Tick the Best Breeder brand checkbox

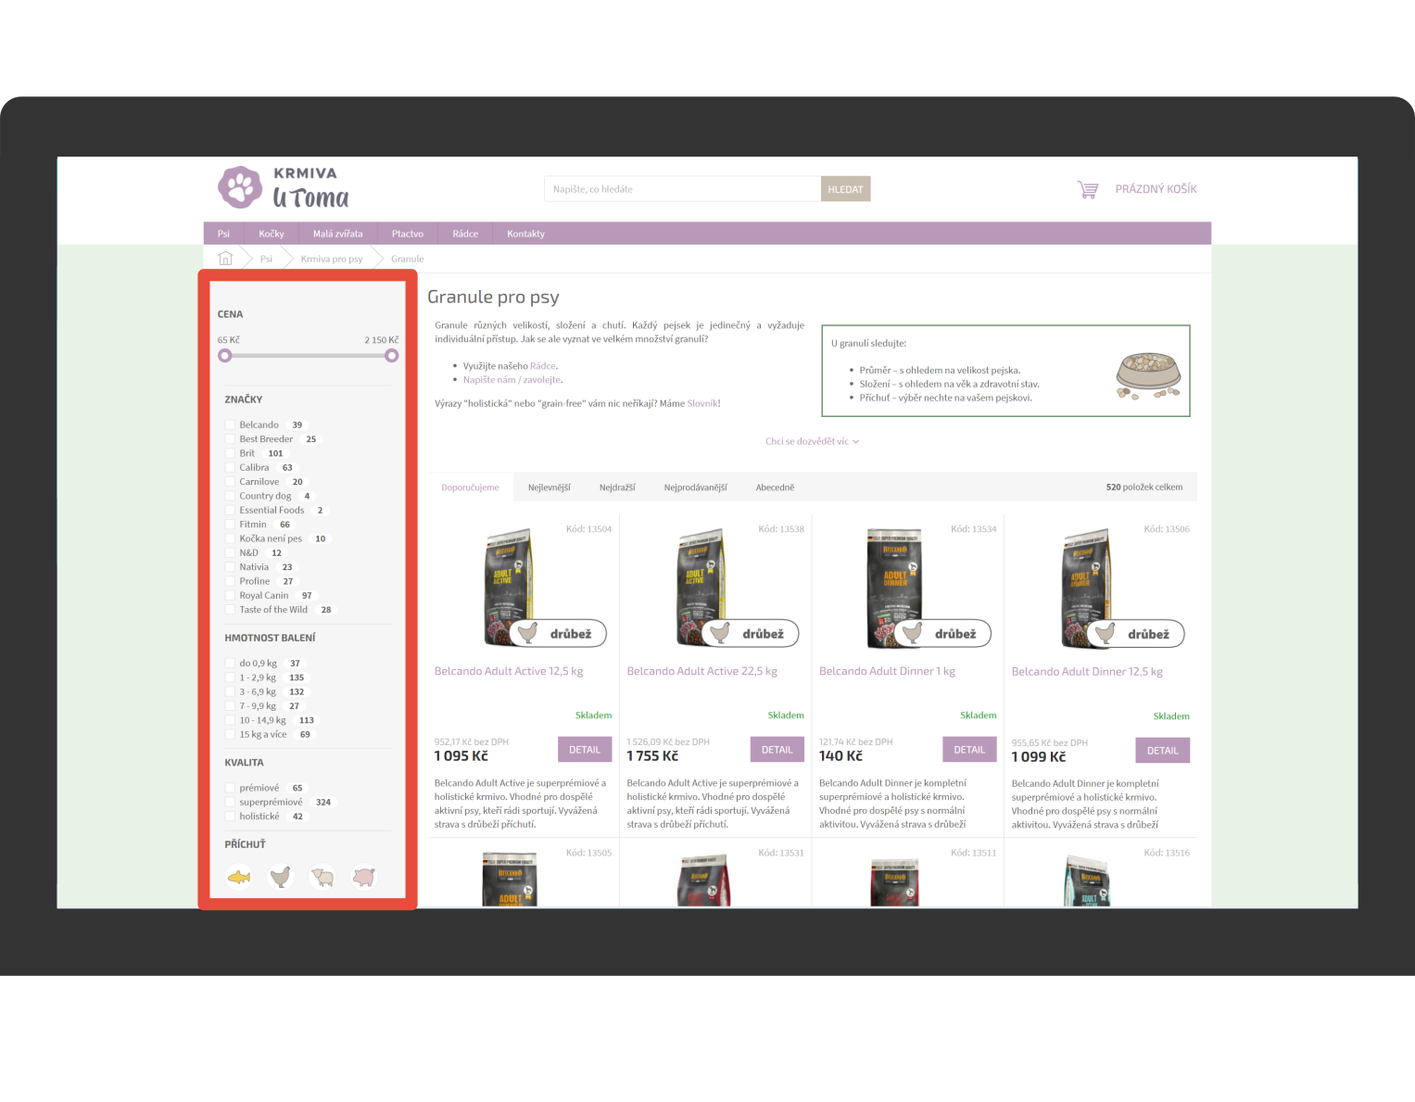pyautogui.click(x=230, y=439)
